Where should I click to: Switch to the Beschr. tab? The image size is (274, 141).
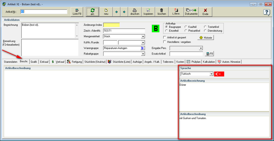pyautogui.click(x=24, y=61)
